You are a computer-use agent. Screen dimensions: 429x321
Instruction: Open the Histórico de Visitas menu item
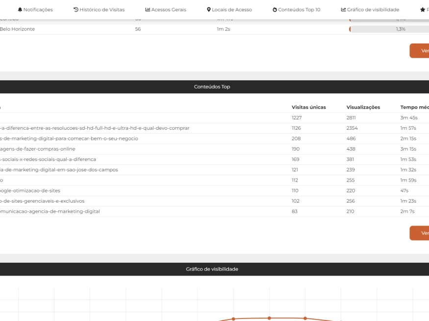pyautogui.click(x=101, y=10)
